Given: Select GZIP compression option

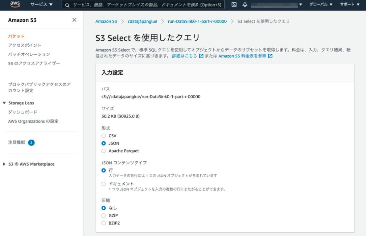Looking at the screenshot, I should click(x=104, y=216).
